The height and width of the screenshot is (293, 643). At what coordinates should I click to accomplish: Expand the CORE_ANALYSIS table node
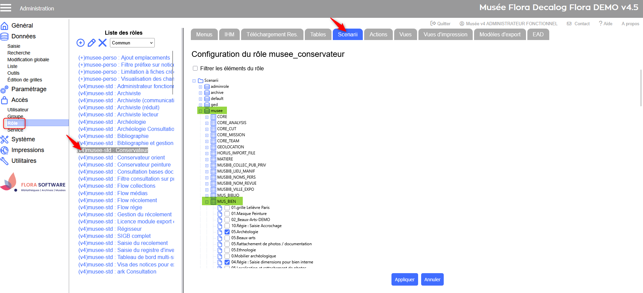(x=207, y=123)
